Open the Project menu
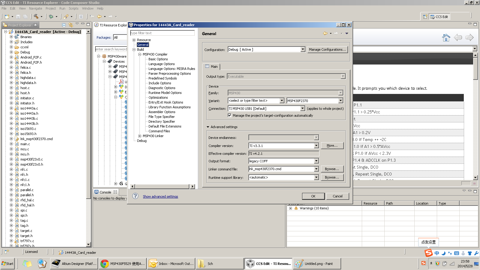The height and width of the screenshot is (270, 480). tap(50, 8)
